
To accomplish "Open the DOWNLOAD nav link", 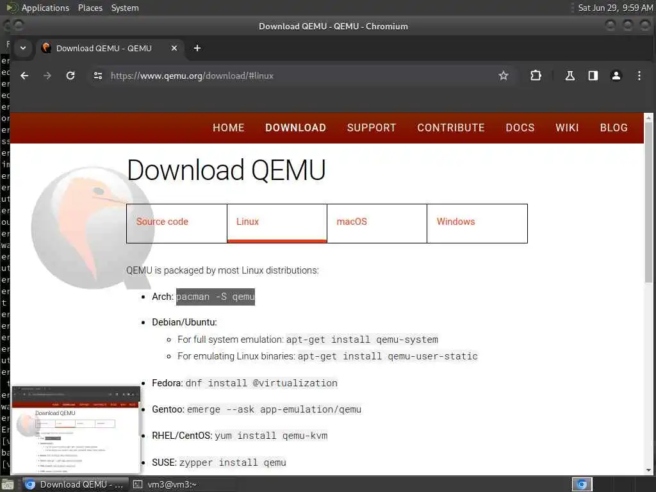I will pyautogui.click(x=296, y=127).
